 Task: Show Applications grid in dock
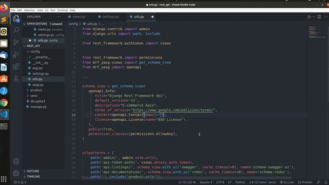click(x=4, y=179)
